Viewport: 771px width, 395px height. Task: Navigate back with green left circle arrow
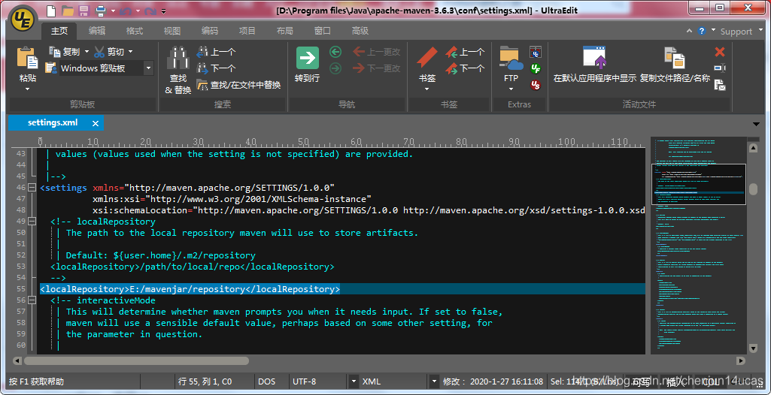[x=335, y=52]
